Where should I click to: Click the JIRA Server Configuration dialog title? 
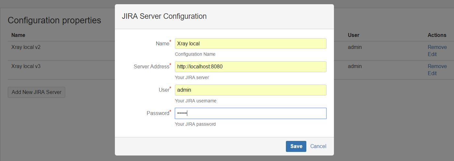click(164, 16)
